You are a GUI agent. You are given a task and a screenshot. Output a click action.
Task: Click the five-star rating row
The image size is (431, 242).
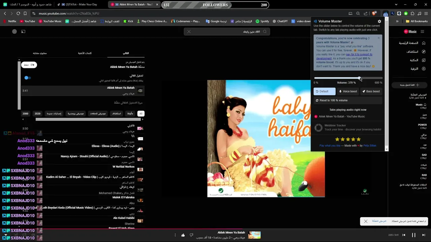[x=348, y=139]
